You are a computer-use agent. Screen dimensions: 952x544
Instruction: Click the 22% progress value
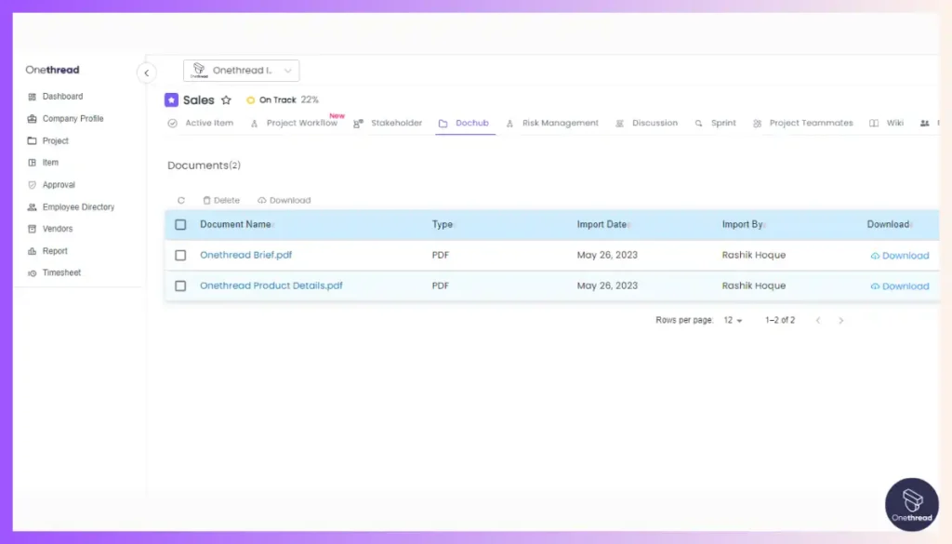(x=310, y=100)
